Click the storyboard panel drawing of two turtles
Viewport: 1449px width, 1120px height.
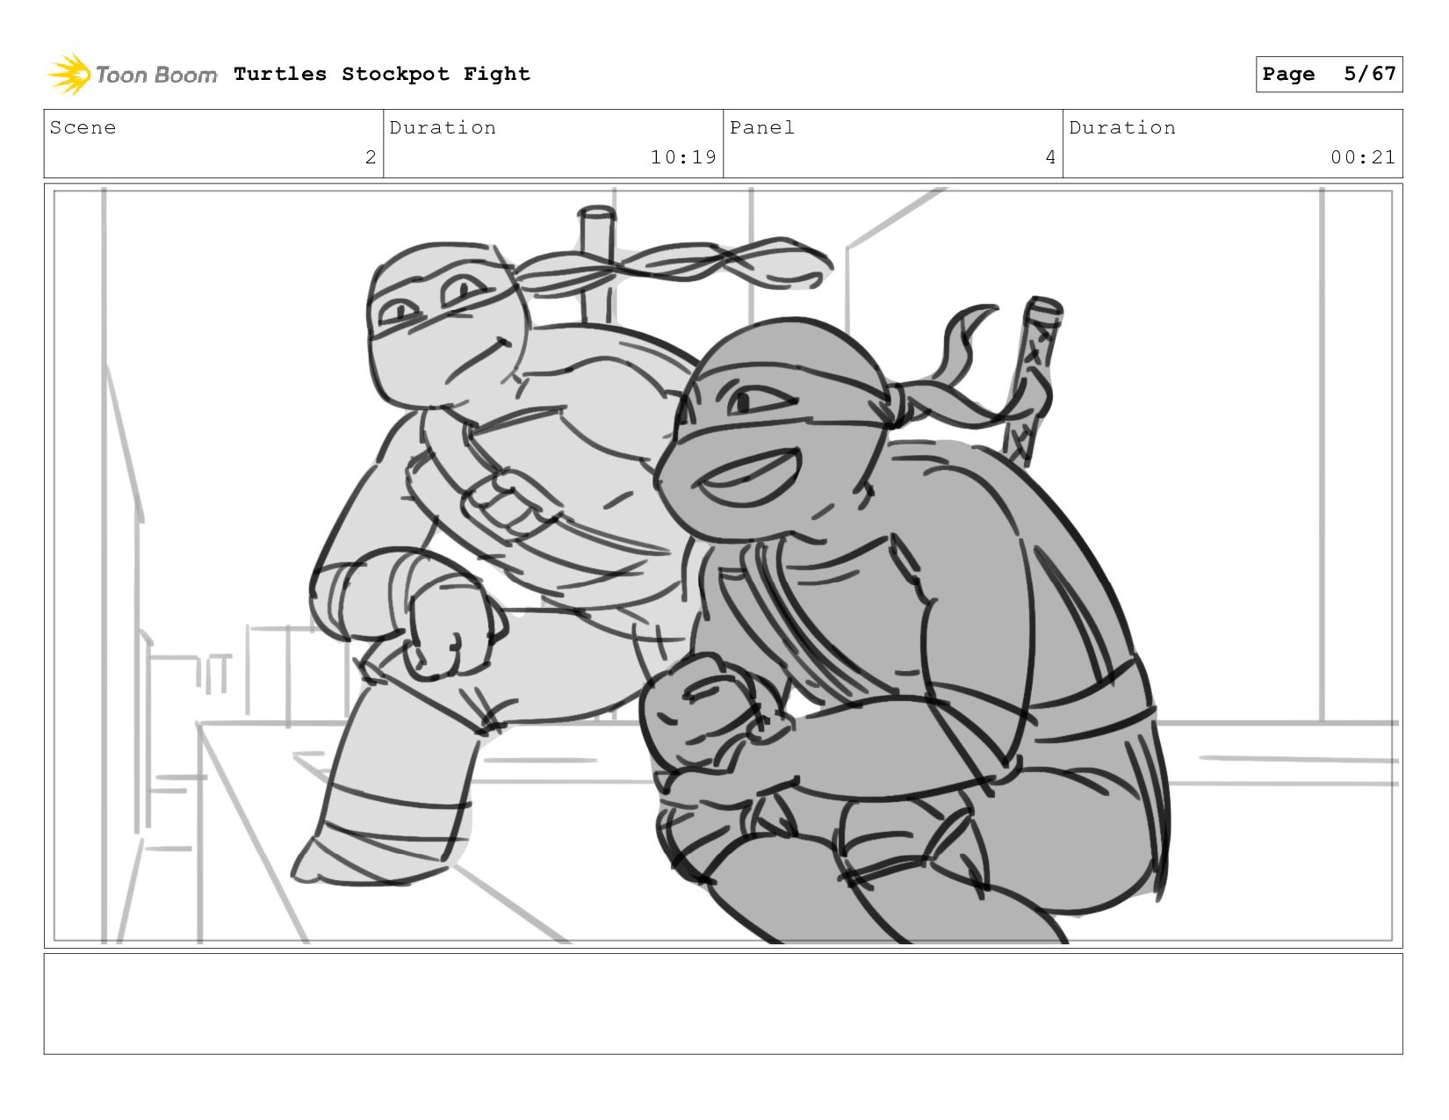click(723, 566)
